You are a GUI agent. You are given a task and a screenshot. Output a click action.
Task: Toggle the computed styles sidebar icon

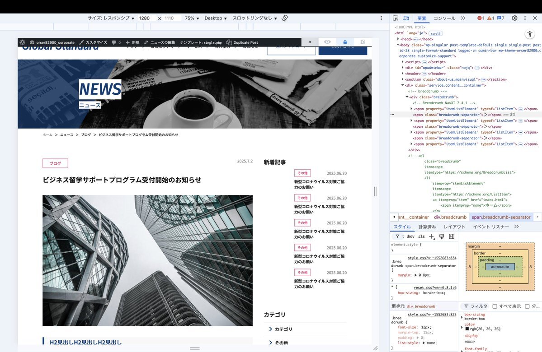pos(452,236)
